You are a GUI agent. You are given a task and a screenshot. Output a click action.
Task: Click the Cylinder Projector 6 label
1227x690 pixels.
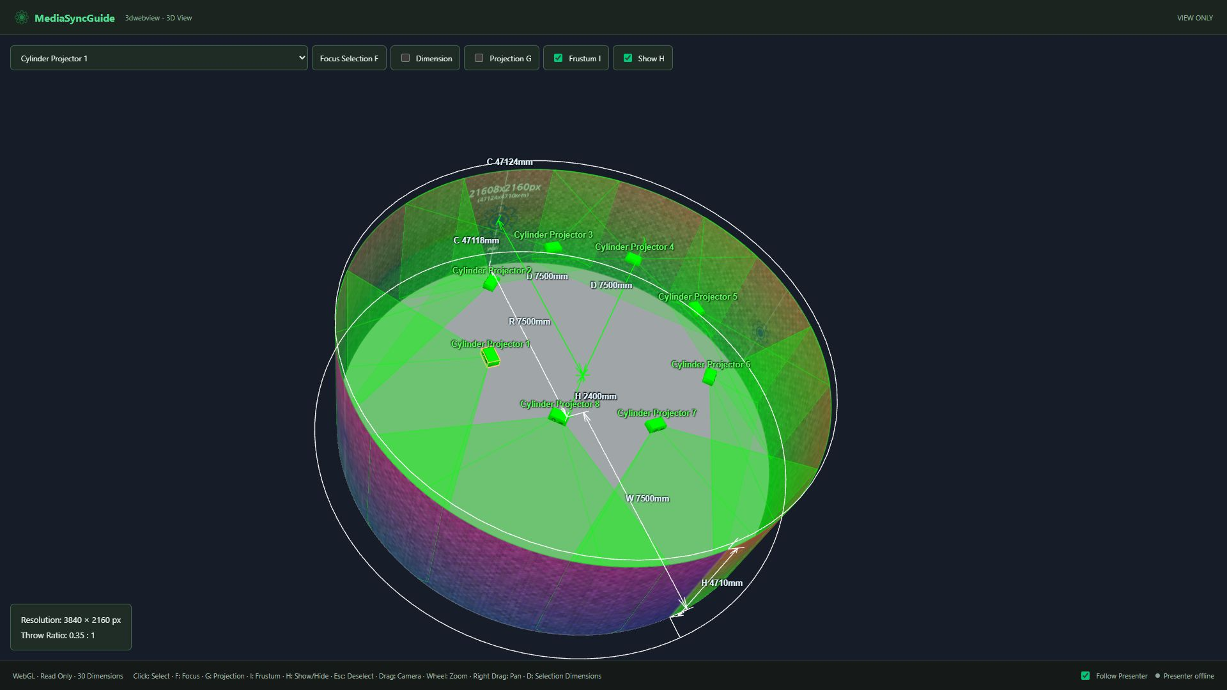click(711, 364)
